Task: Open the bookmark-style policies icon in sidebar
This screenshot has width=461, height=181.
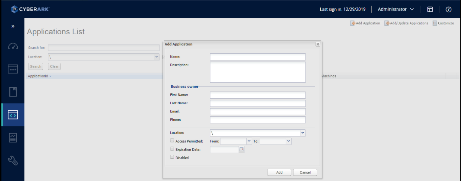Action: tap(13, 92)
